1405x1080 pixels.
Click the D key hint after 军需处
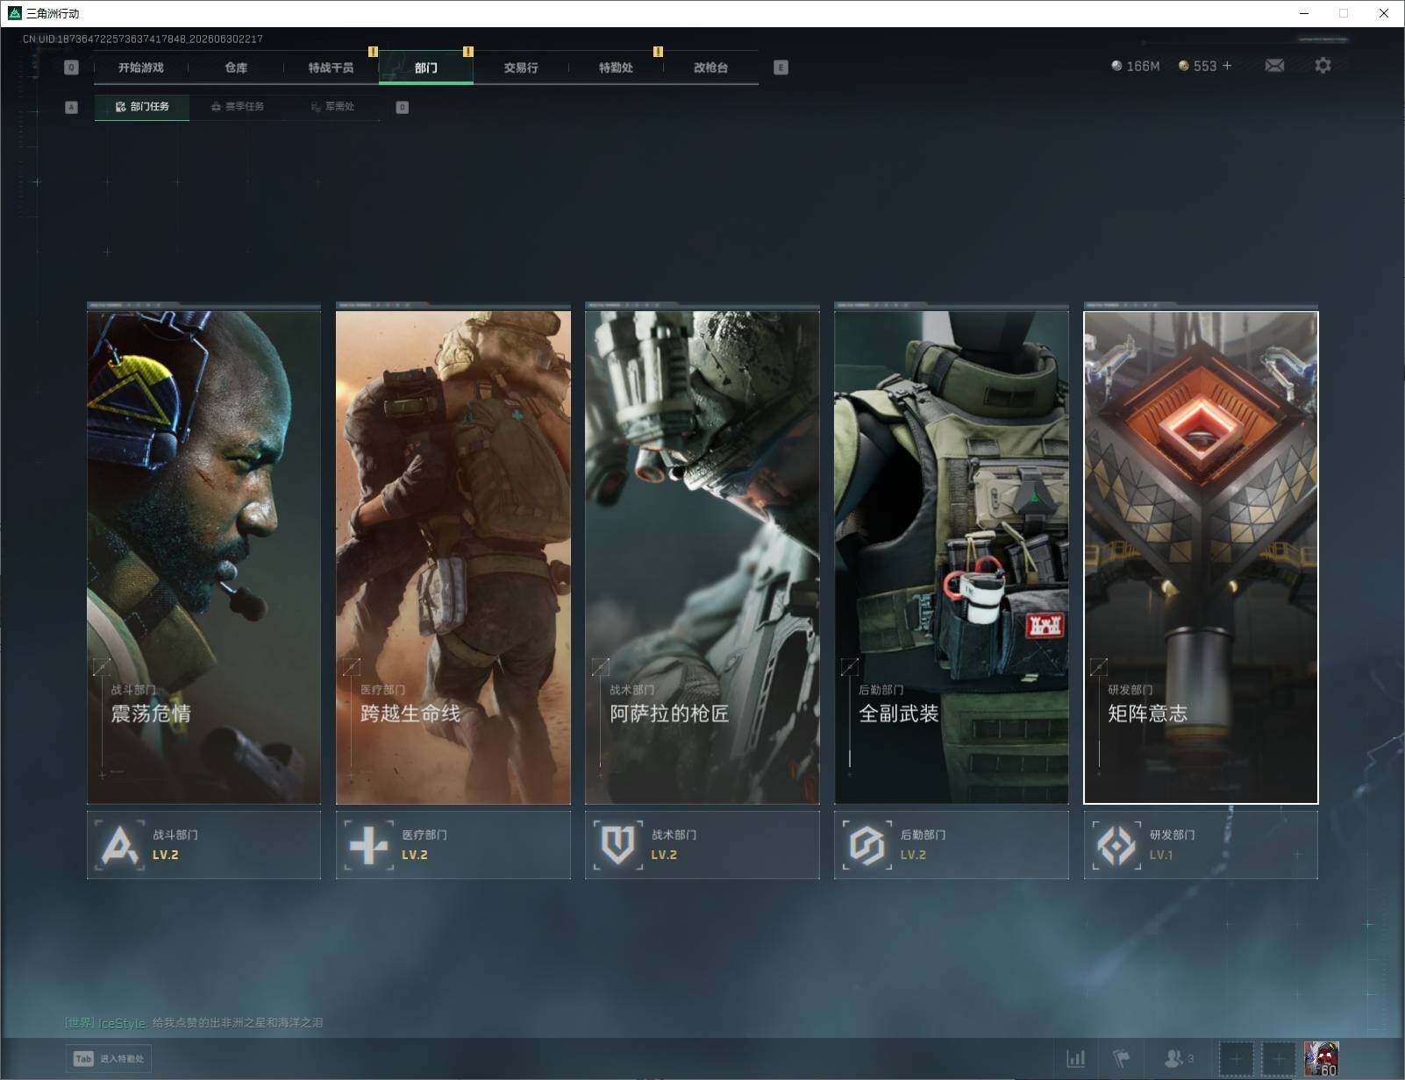pos(402,107)
